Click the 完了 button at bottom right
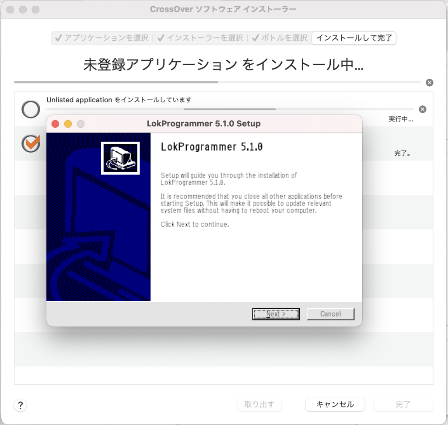The width and height of the screenshot is (448, 425). 402,404
